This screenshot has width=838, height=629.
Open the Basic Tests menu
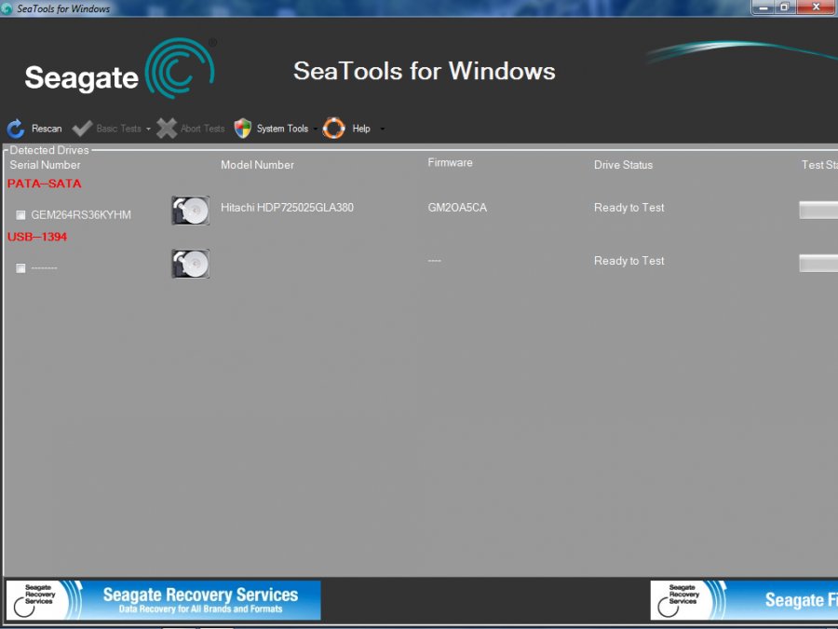coord(118,129)
